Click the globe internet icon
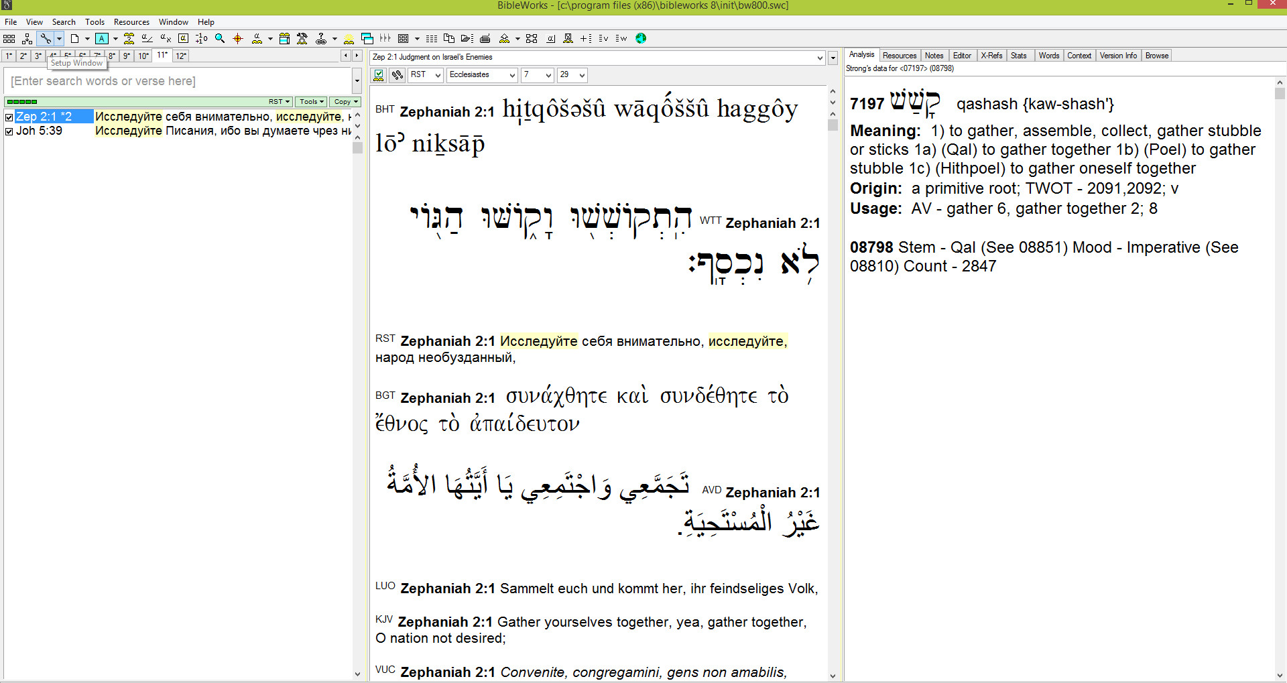Screen dimensions: 1287x683 [x=641, y=38]
